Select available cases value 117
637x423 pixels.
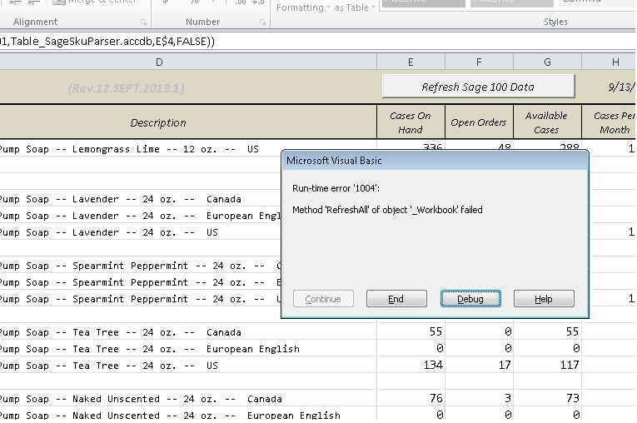click(x=547, y=365)
